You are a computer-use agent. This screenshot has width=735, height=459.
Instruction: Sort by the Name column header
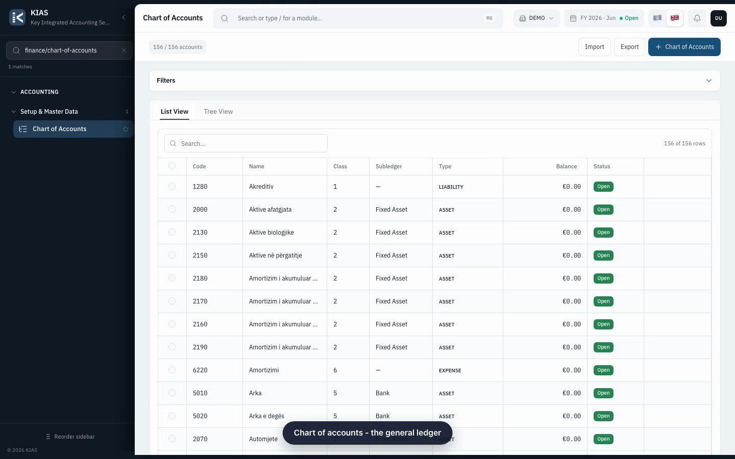[x=257, y=166]
